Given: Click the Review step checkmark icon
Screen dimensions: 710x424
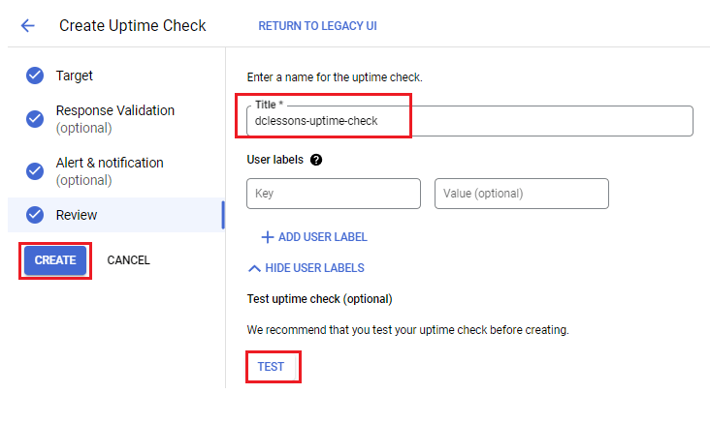Looking at the screenshot, I should 35,215.
